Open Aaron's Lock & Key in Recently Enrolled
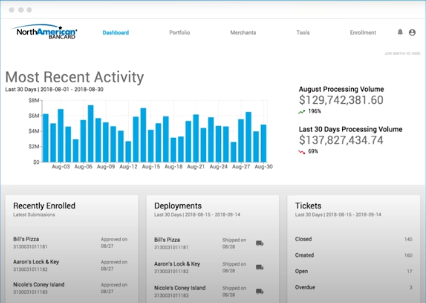 click(36, 262)
